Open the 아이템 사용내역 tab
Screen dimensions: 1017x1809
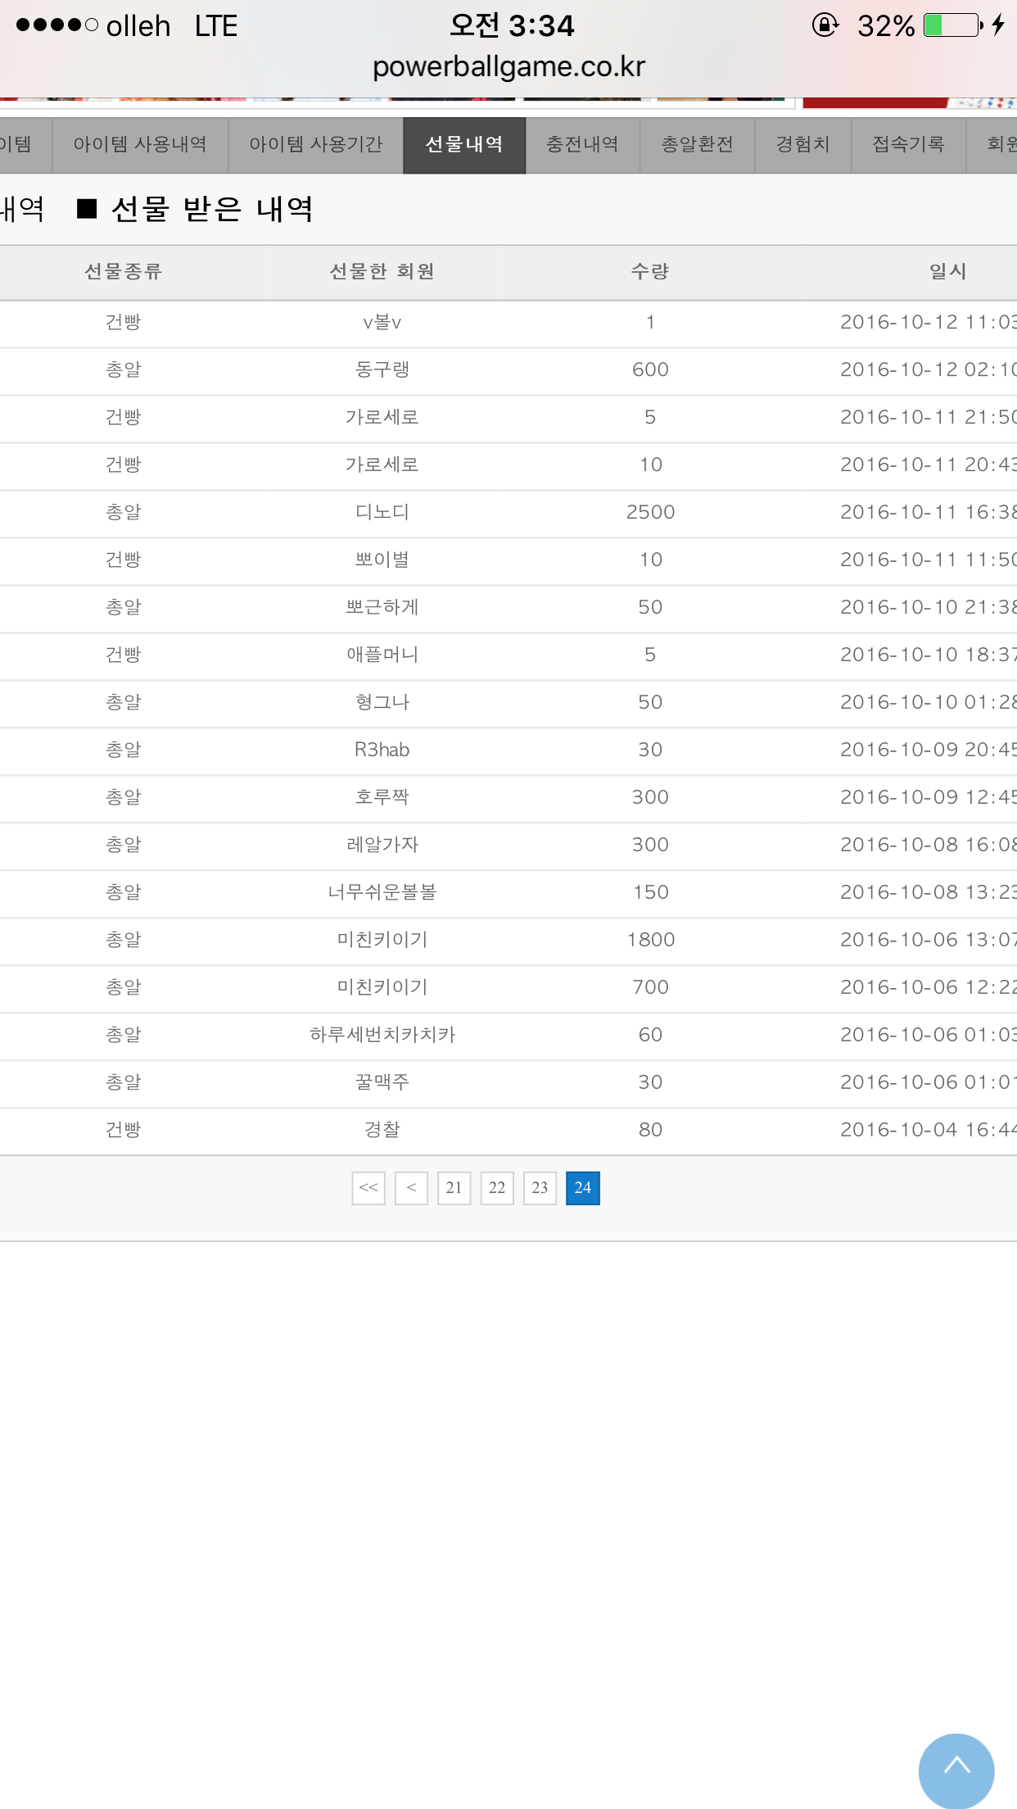[140, 145]
